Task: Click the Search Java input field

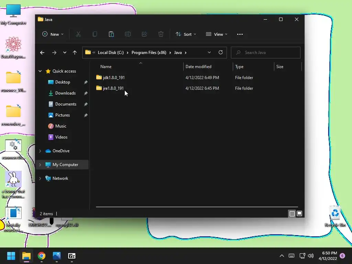Action: tap(266, 53)
